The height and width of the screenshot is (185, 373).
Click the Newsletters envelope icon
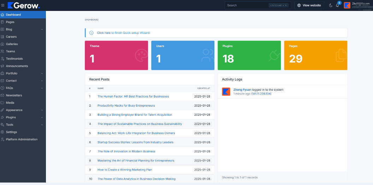click(x=2, y=95)
